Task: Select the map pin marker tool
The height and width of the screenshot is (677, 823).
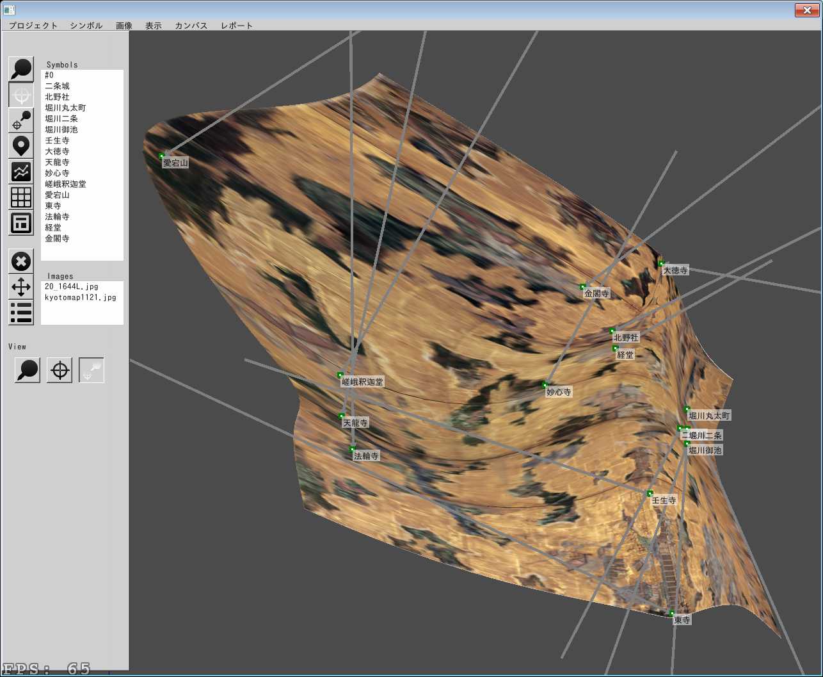Action: pos(21,146)
